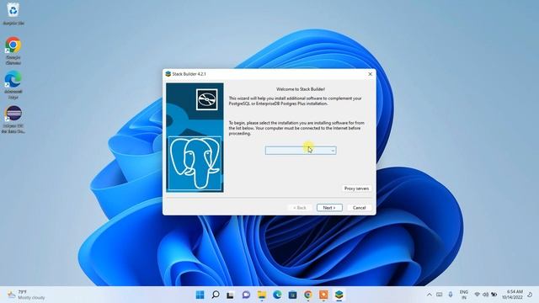Click the 'Welcome to Stack Builder!' heading

point(301,89)
